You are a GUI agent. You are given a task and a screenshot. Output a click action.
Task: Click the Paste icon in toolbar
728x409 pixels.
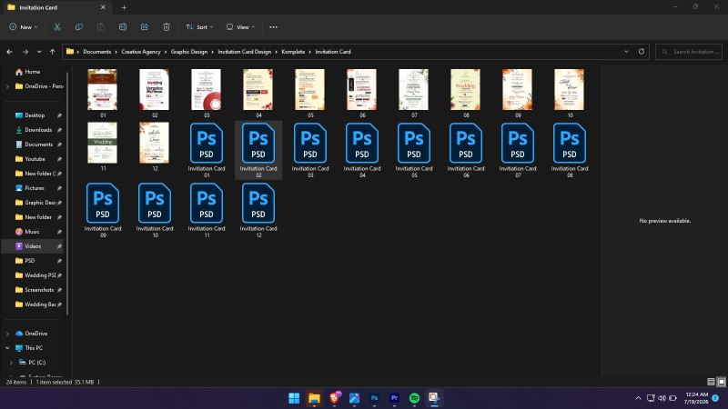(x=101, y=27)
